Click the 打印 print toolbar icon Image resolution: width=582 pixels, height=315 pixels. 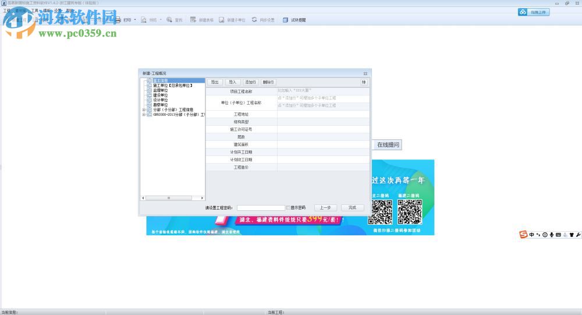click(x=118, y=20)
